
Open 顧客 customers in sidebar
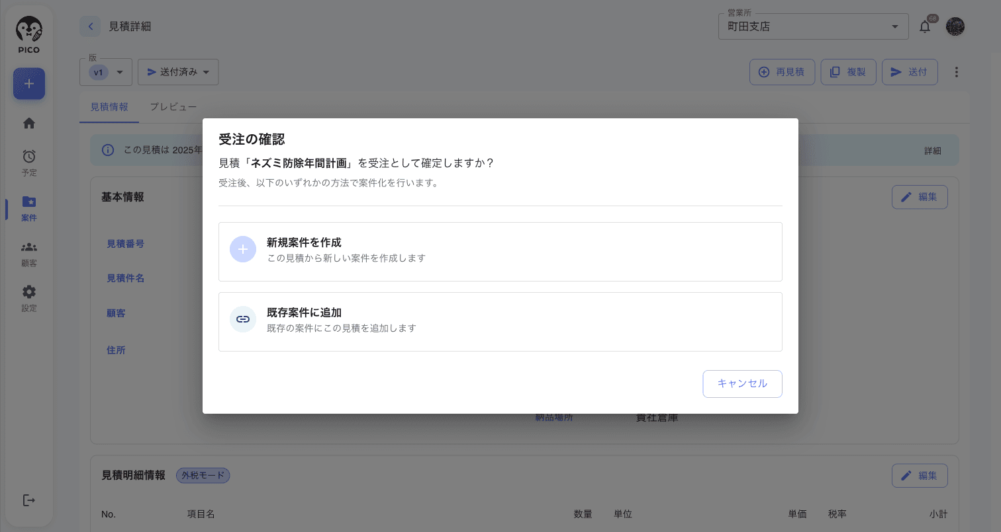coord(29,254)
